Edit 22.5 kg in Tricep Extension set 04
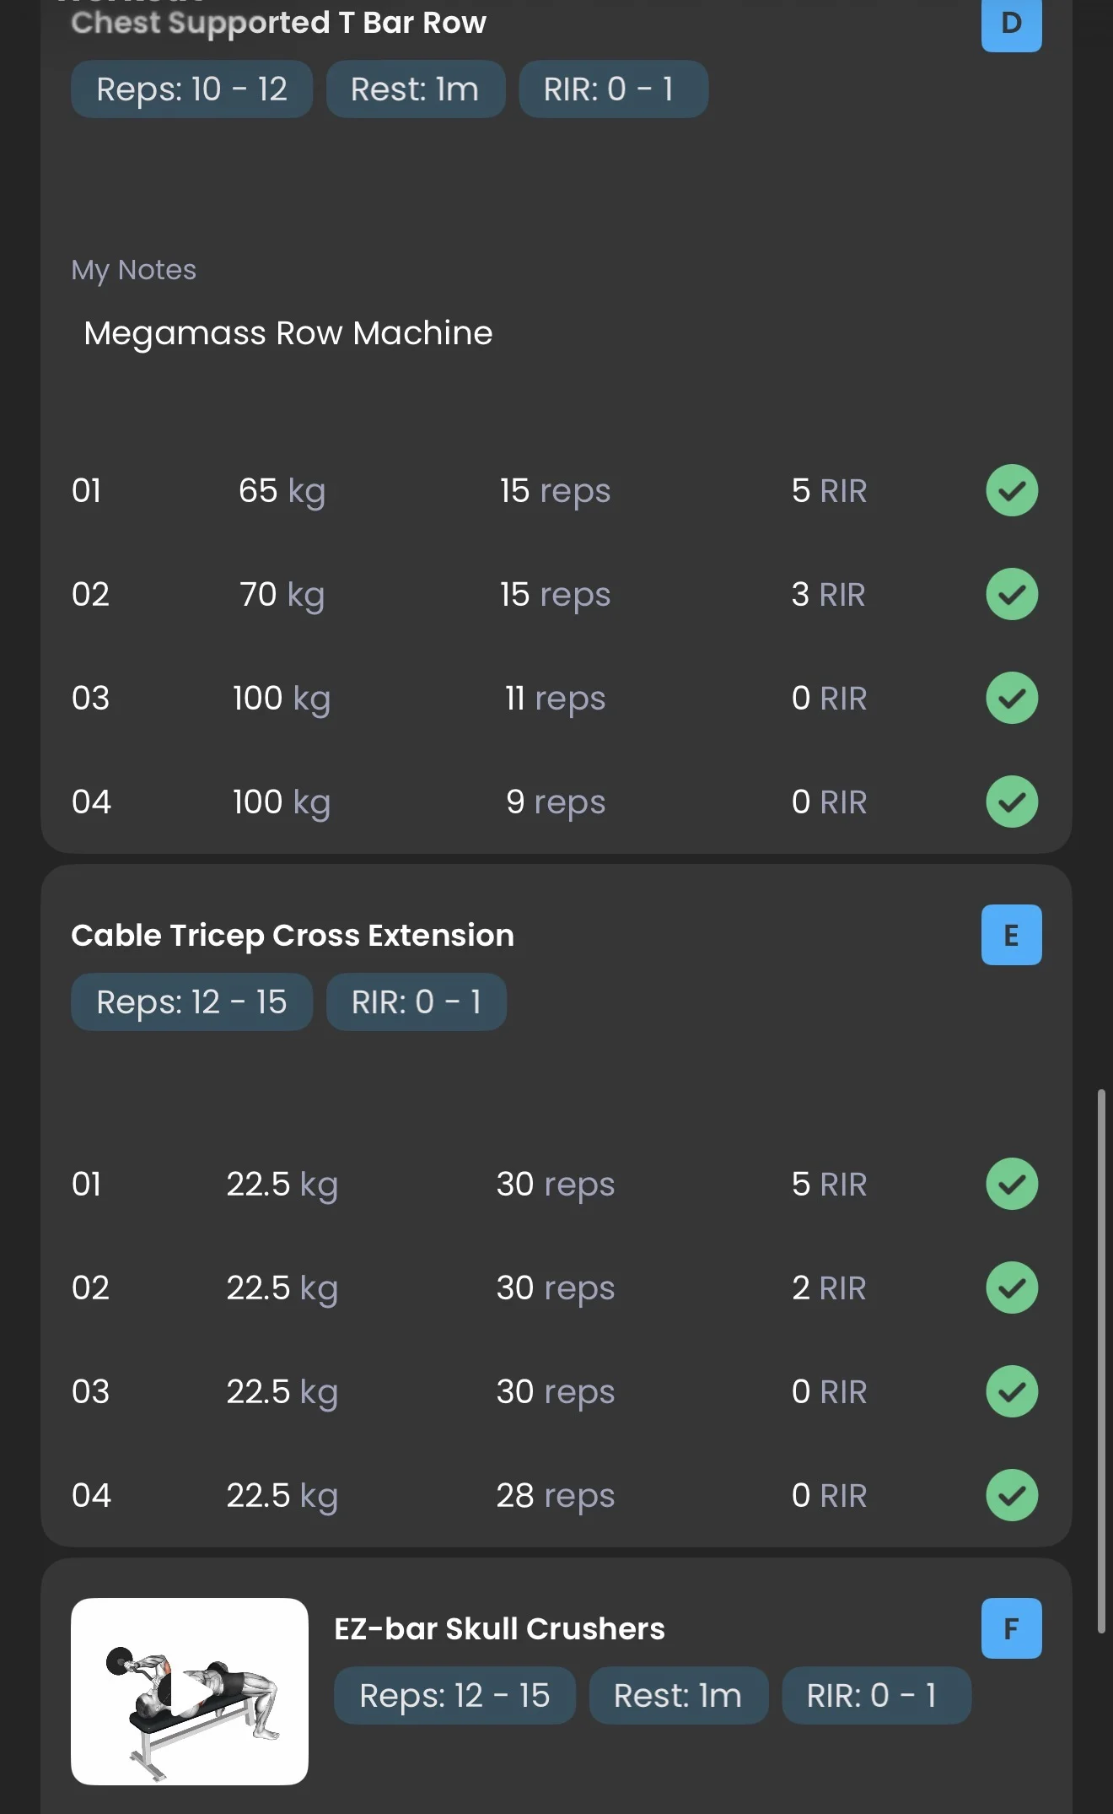 tap(282, 1496)
